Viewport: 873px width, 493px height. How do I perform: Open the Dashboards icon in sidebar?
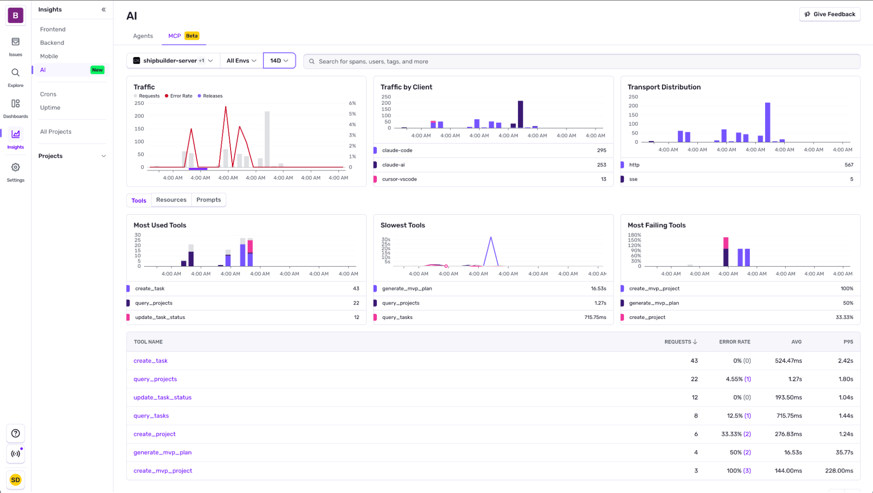pos(15,104)
